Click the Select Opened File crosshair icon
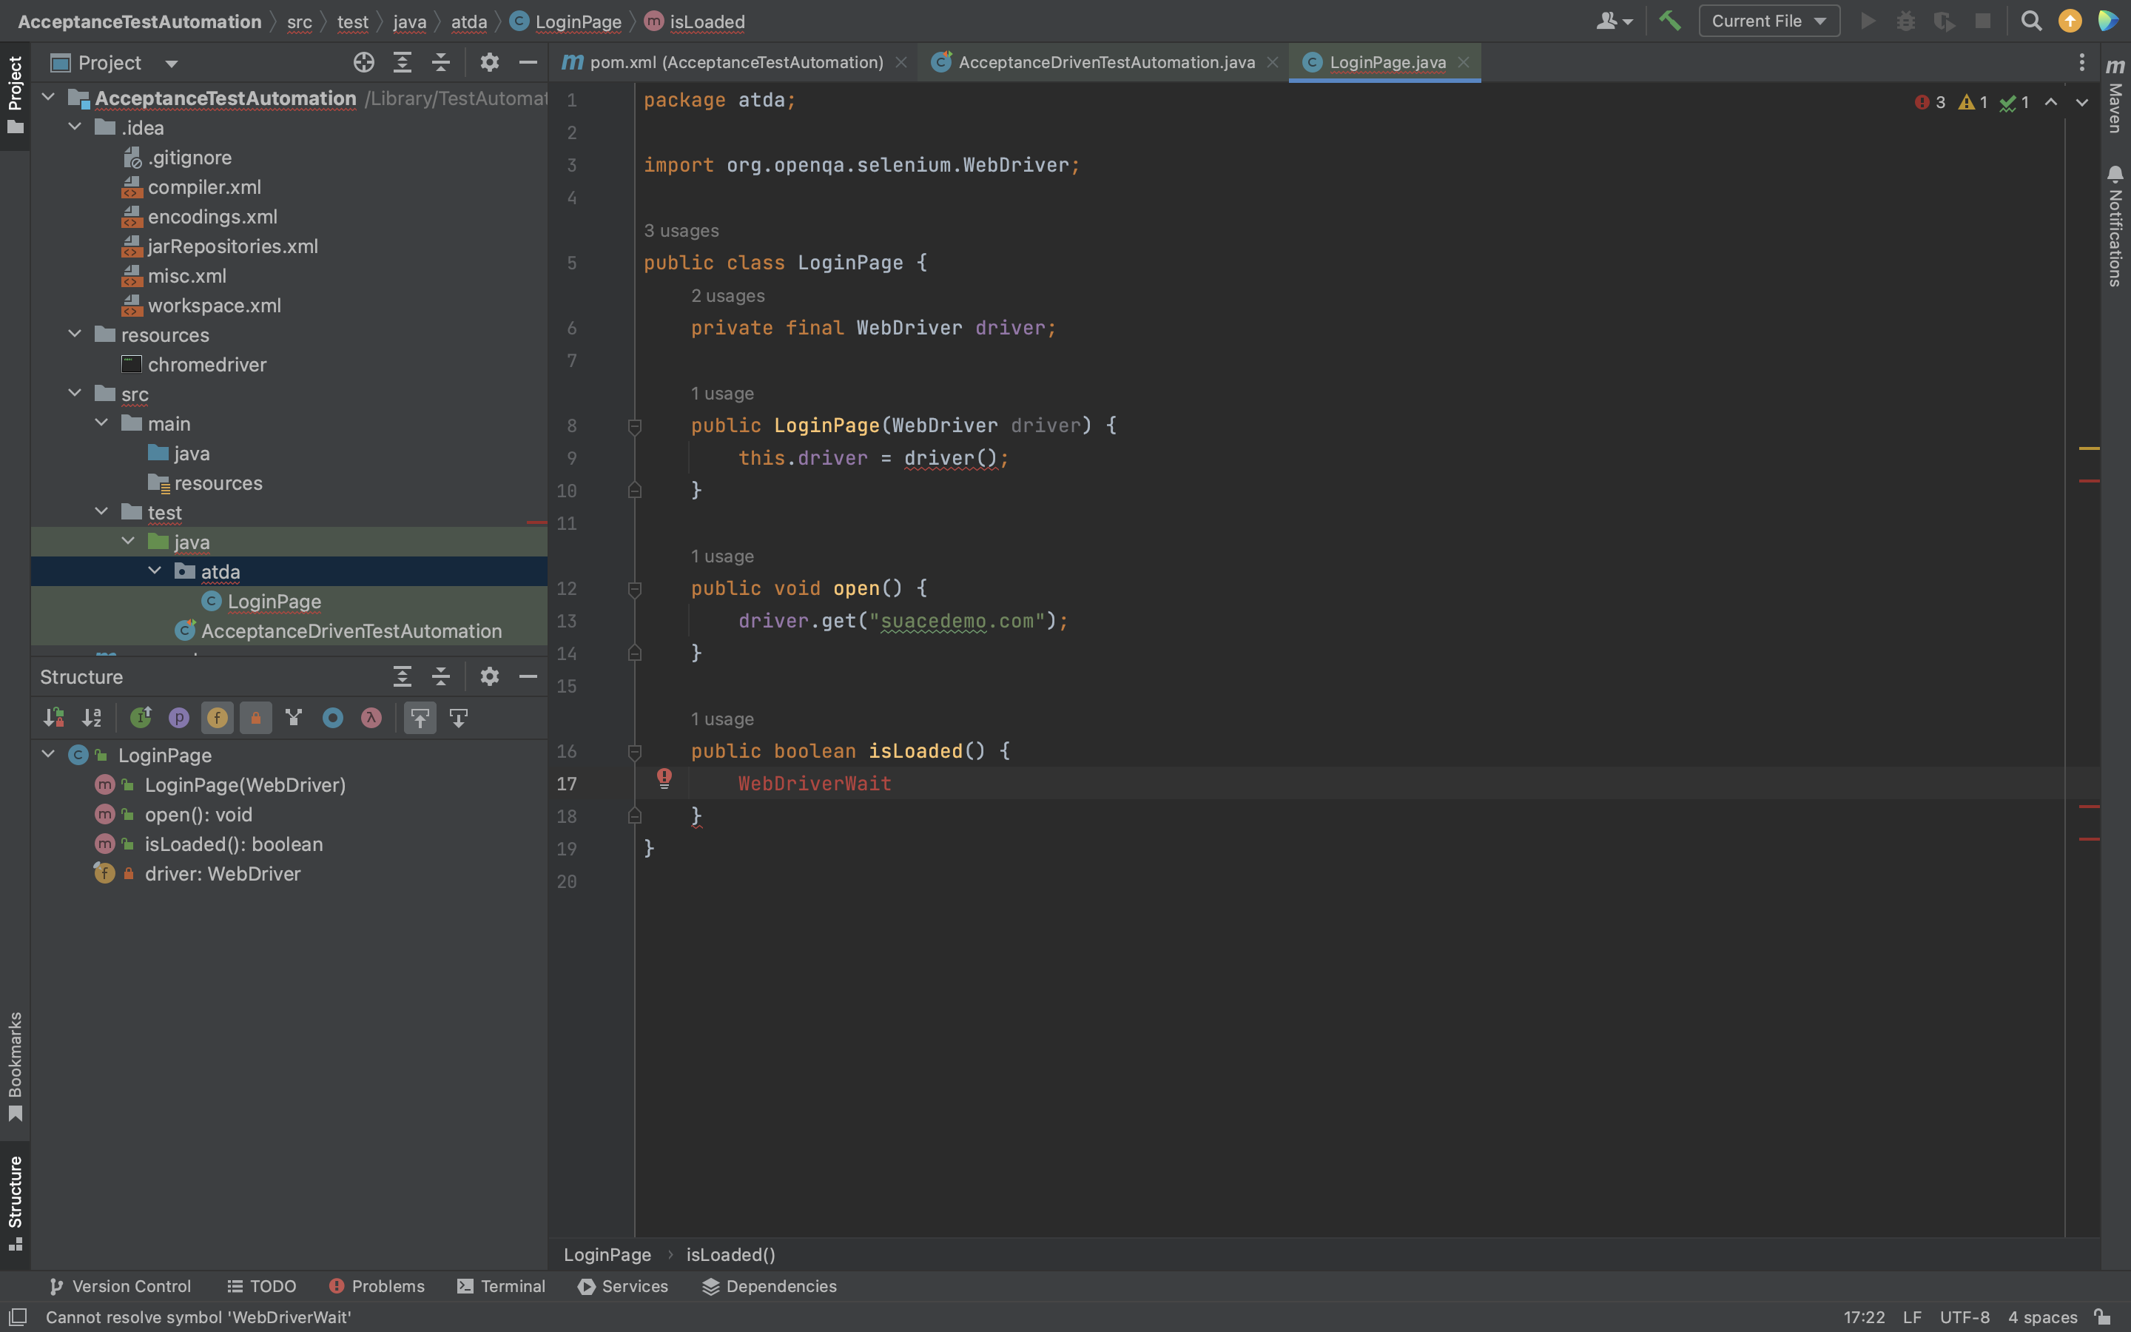 364,63
